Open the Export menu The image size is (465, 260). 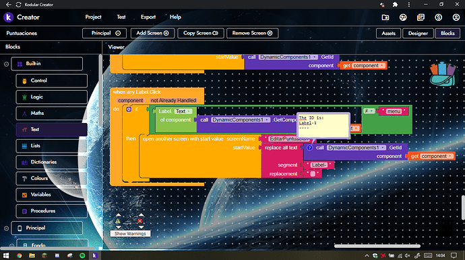tap(148, 17)
